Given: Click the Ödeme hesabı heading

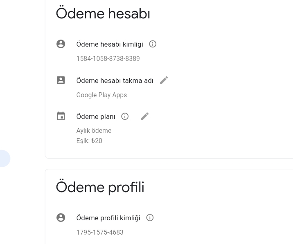Looking at the screenshot, I should point(103,13).
